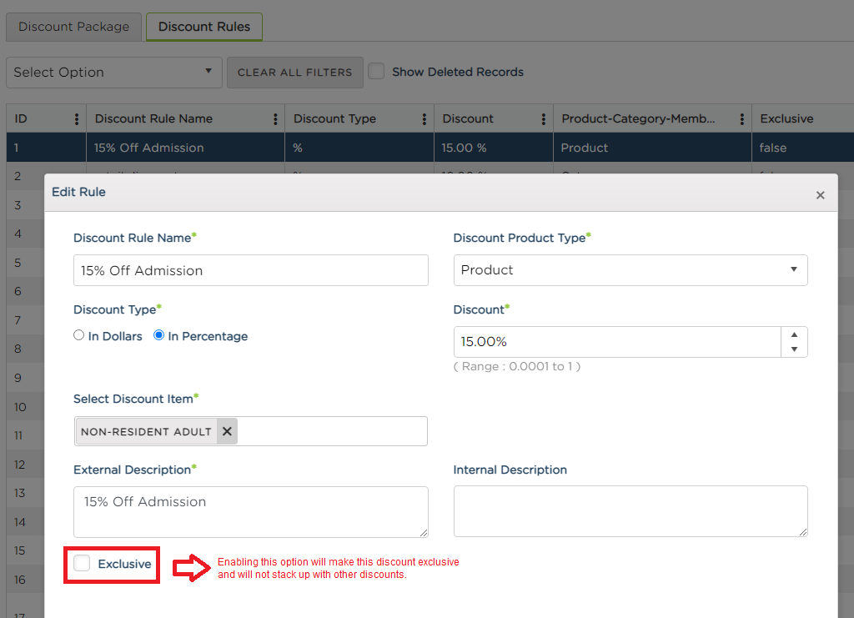Viewport: 854px width, 618px height.
Task: Click the Internal Description textarea
Action: (x=630, y=511)
